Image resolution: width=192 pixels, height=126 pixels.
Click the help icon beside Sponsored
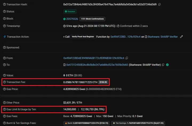[4, 47]
